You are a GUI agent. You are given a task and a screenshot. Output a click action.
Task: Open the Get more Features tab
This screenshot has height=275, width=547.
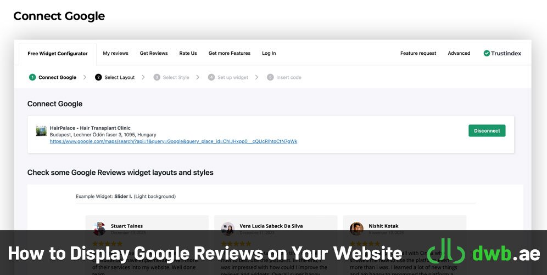click(230, 53)
